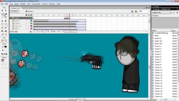Select the Eraser tool
This screenshot has height=101, width=179.
click(x=6, y=35)
